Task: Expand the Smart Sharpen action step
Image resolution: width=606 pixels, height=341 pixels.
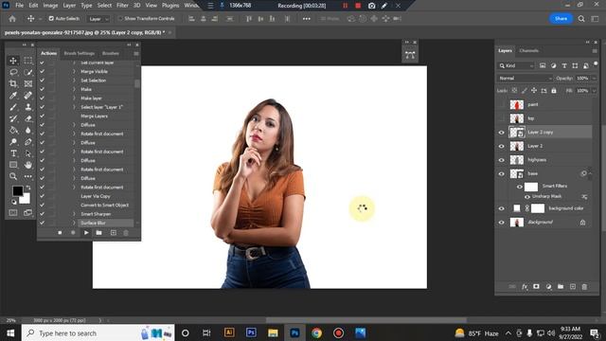Action: tap(74, 214)
